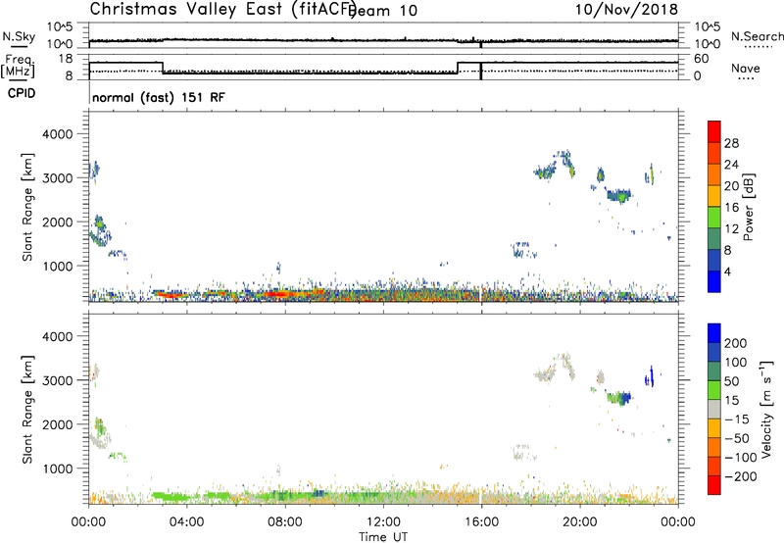Click the '2000' tick on the velocity panel
Image resolution: width=784 pixels, height=543 pixels.
point(58,424)
